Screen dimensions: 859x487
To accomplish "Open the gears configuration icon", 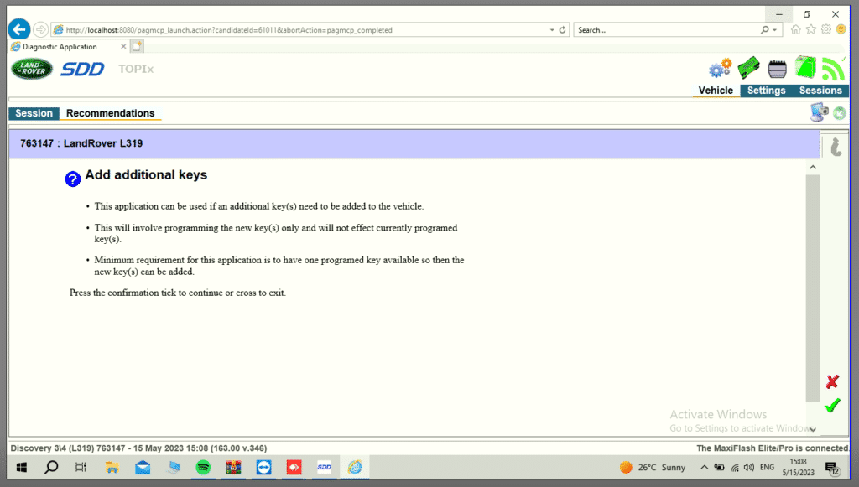I will 720,68.
